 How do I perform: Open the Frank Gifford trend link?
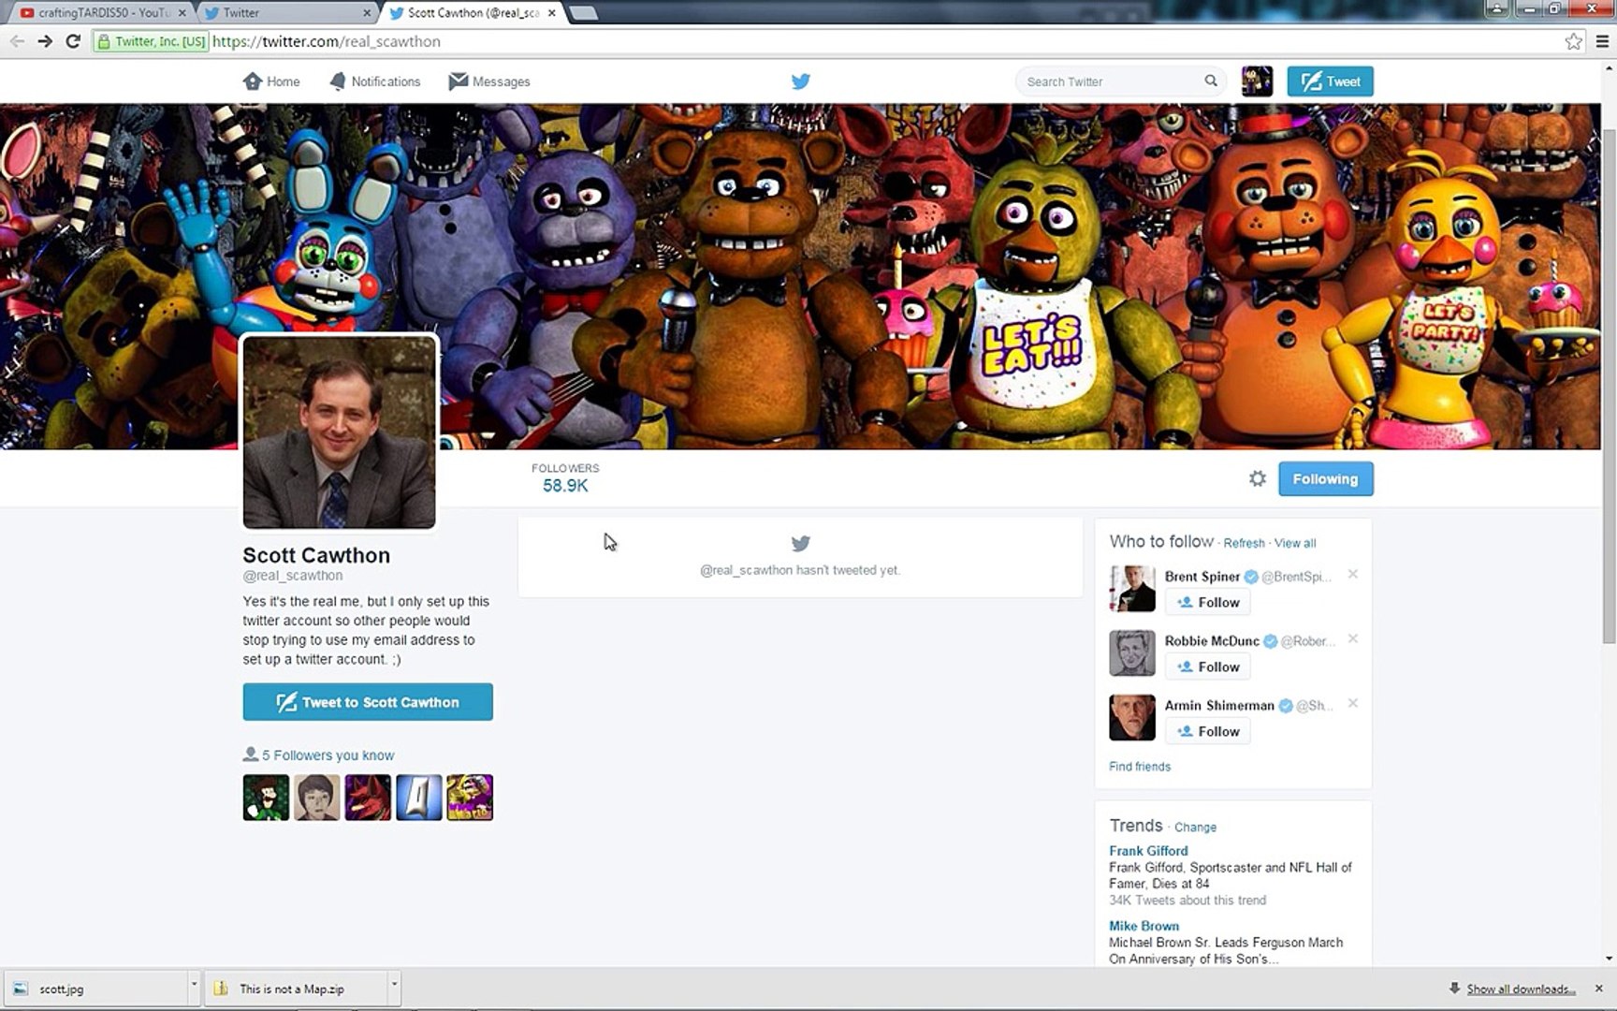tap(1148, 851)
